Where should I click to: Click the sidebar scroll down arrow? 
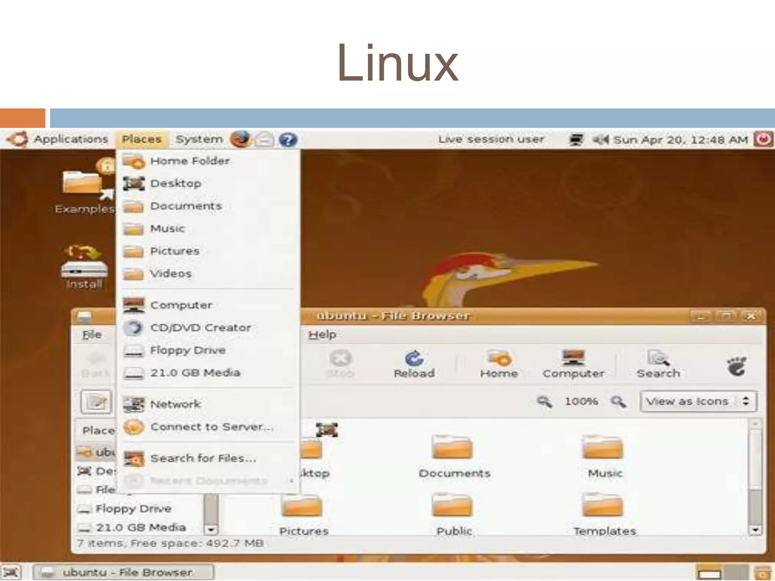tap(211, 530)
